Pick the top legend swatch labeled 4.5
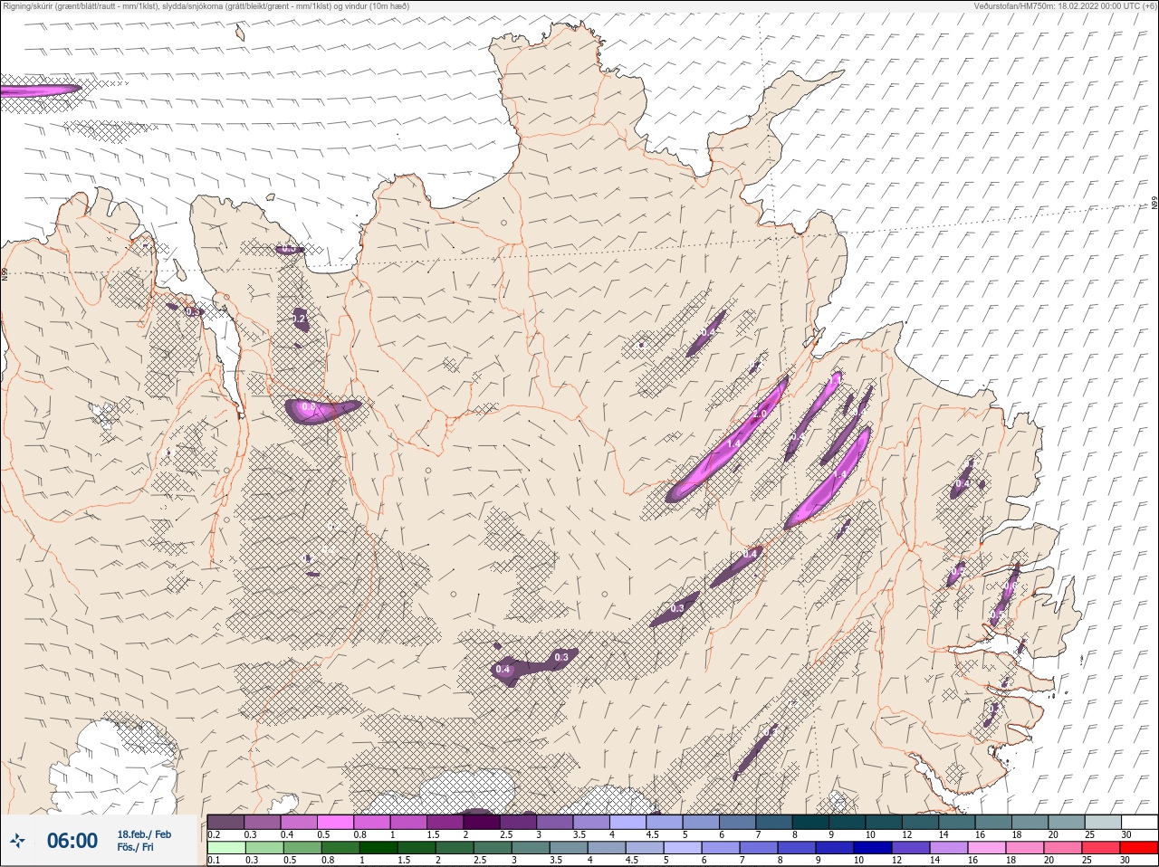 pos(665,822)
